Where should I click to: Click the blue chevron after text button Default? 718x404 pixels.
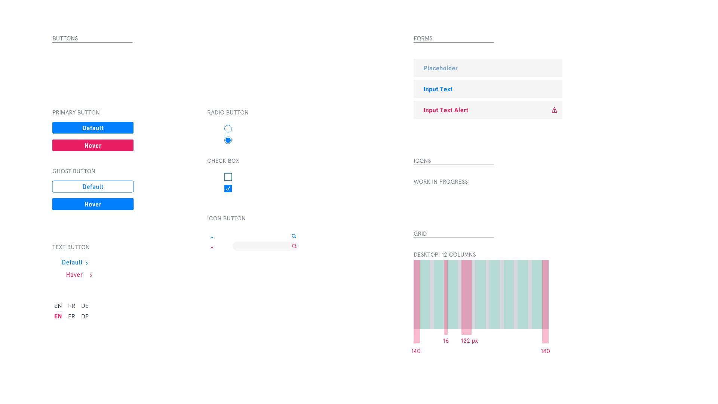pyautogui.click(x=87, y=263)
